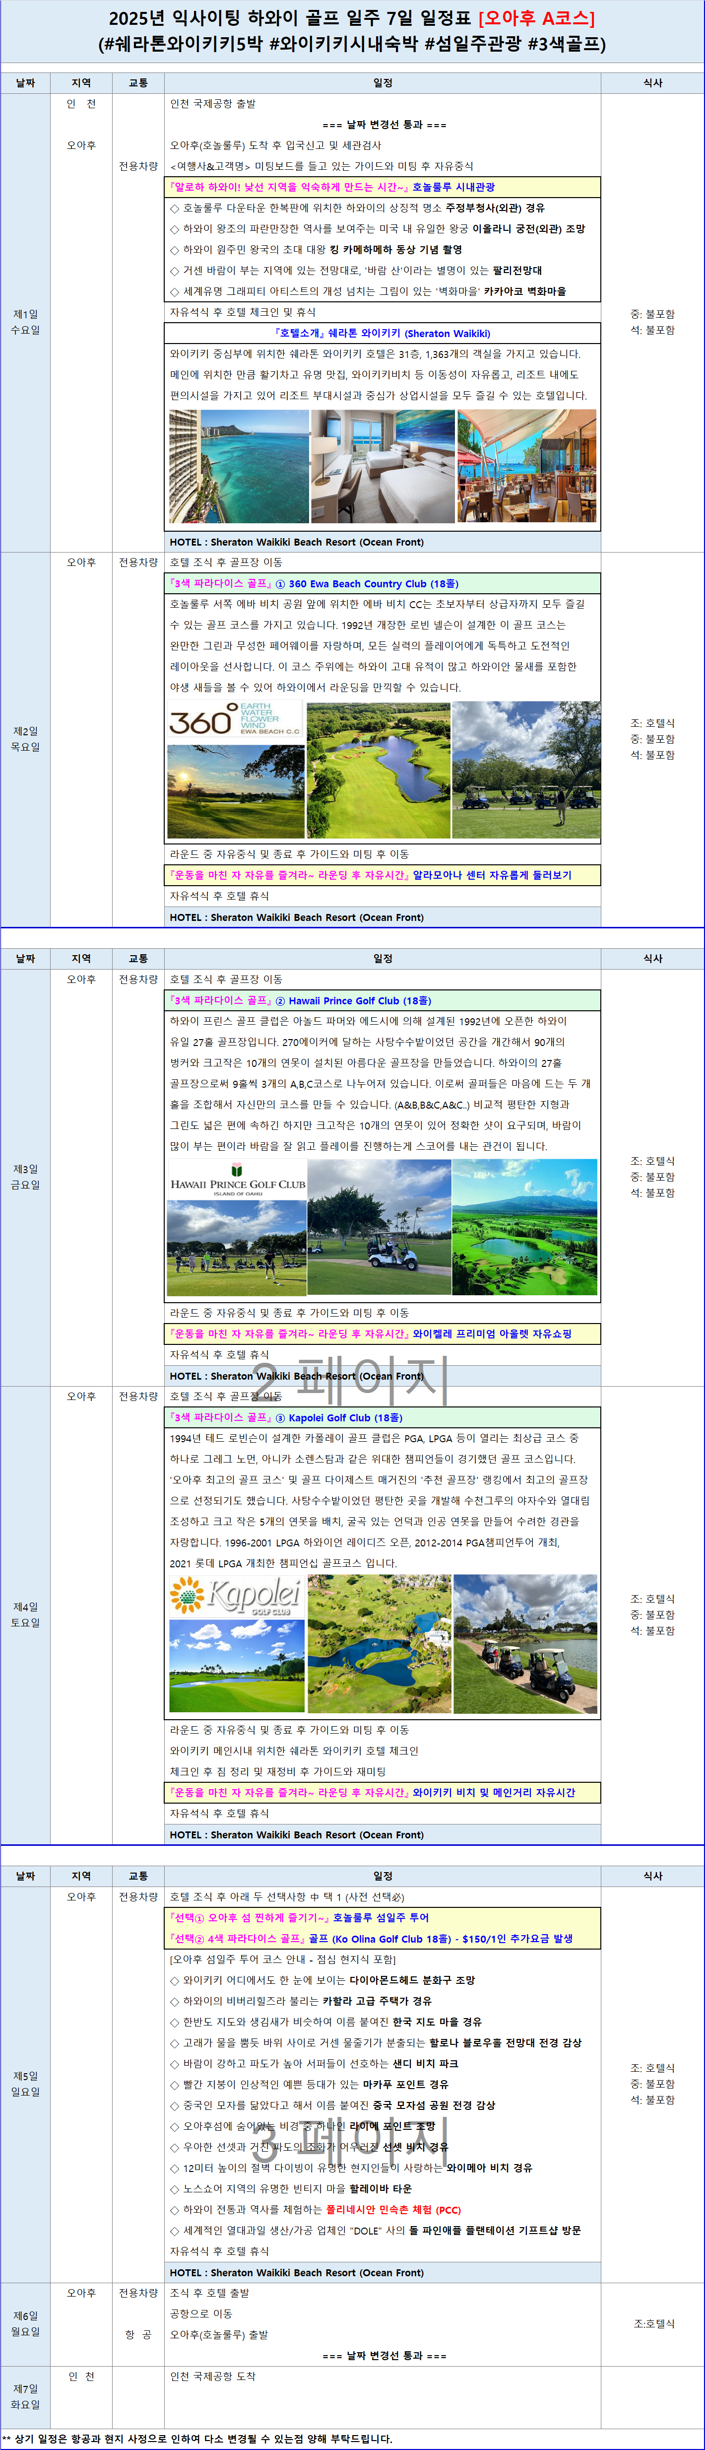Viewport: 705px width, 2450px height.
Task: Click the '카카아코 벽화마을' bullet line
Action: (x=368, y=292)
